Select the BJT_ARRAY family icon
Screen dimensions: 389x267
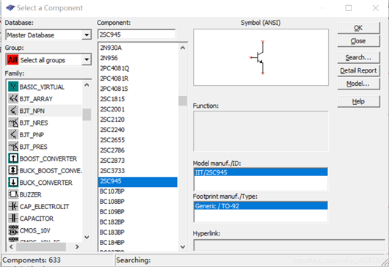click(13, 99)
